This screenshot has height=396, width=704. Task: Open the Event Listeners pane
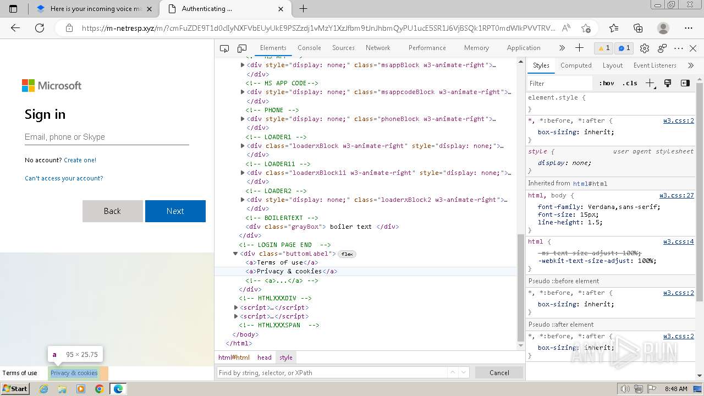(654, 65)
